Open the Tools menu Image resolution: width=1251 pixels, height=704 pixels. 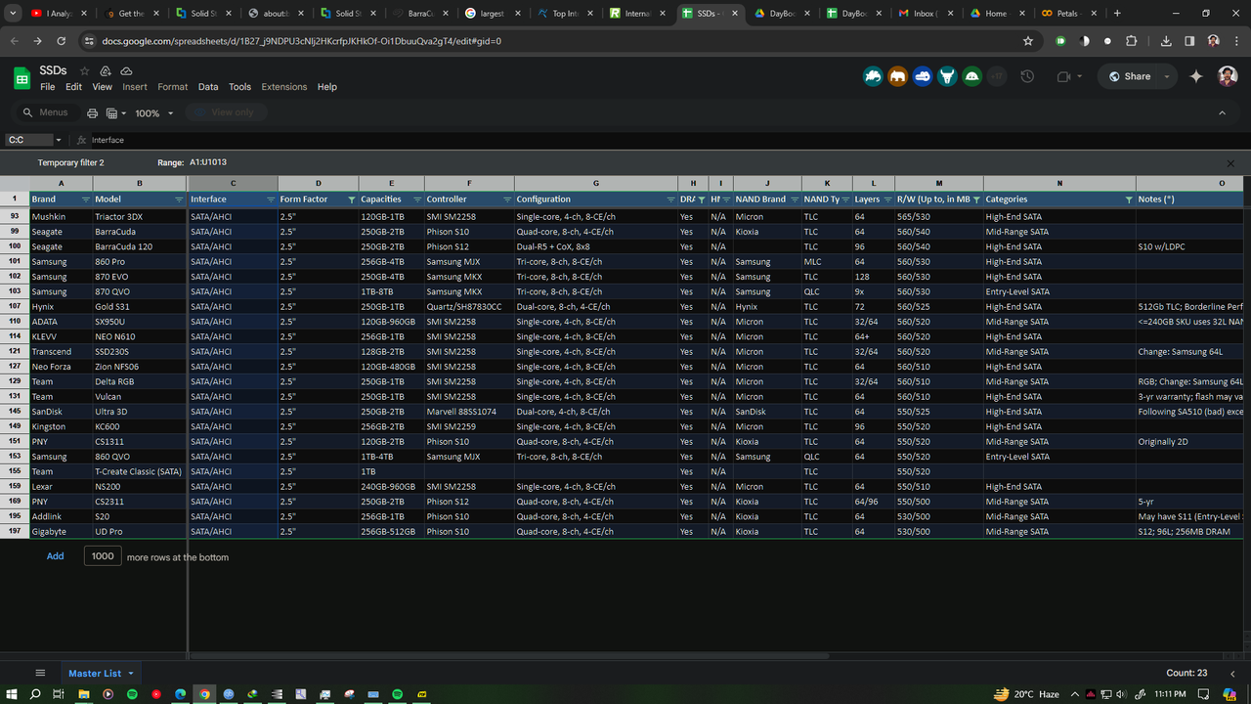[x=239, y=87]
